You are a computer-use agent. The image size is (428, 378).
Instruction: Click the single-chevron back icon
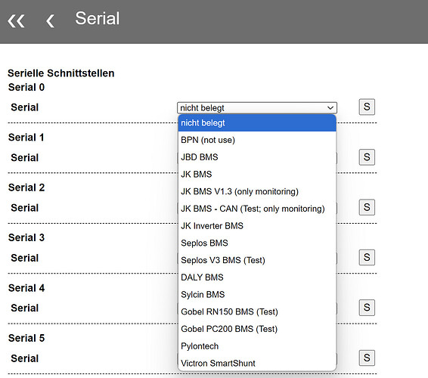[50, 21]
